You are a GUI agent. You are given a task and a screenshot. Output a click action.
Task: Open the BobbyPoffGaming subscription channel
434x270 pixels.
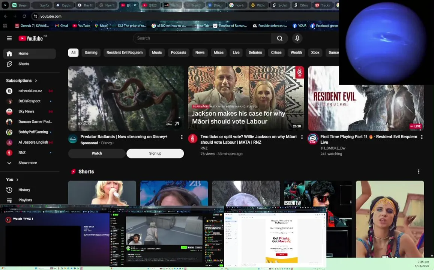pos(29,132)
